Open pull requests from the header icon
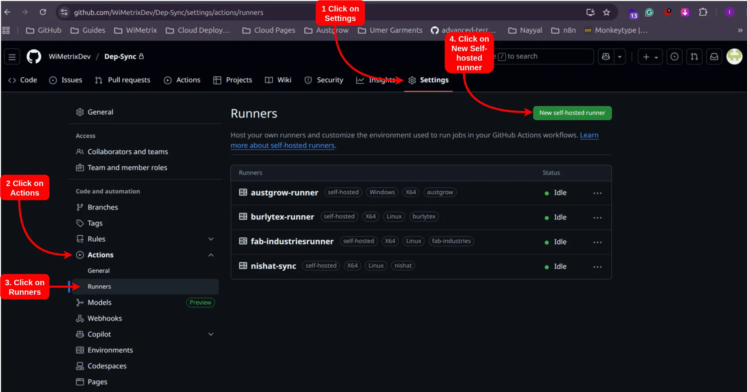This screenshot has height=392, width=747. click(x=695, y=56)
